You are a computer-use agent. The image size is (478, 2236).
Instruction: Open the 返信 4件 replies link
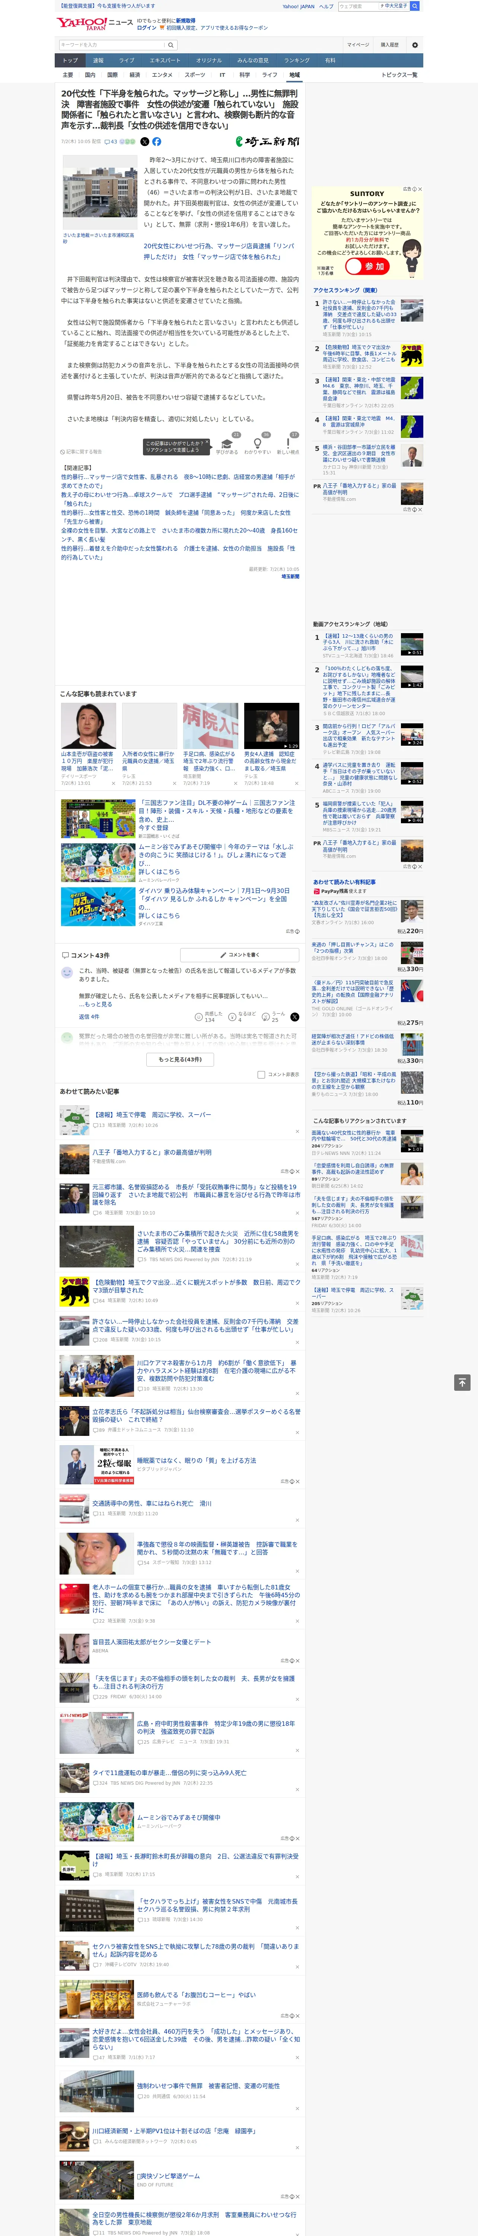pyautogui.click(x=89, y=1016)
